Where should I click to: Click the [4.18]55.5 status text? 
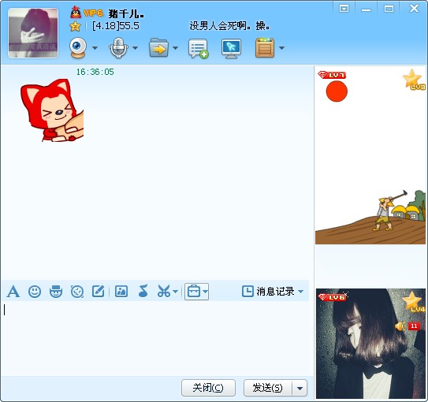coord(116,26)
